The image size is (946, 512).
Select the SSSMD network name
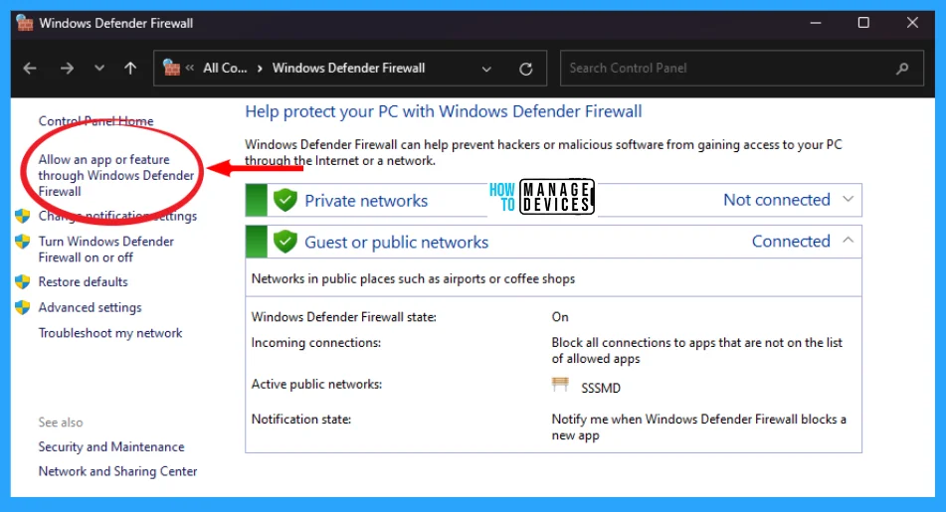601,388
